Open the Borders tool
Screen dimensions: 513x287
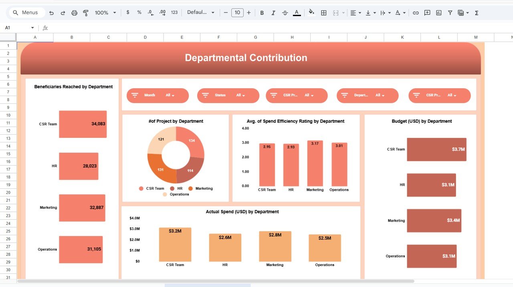(x=324, y=13)
